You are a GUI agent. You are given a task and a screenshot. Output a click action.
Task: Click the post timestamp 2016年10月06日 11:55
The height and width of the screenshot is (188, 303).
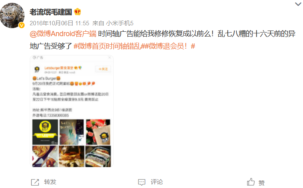(59, 23)
